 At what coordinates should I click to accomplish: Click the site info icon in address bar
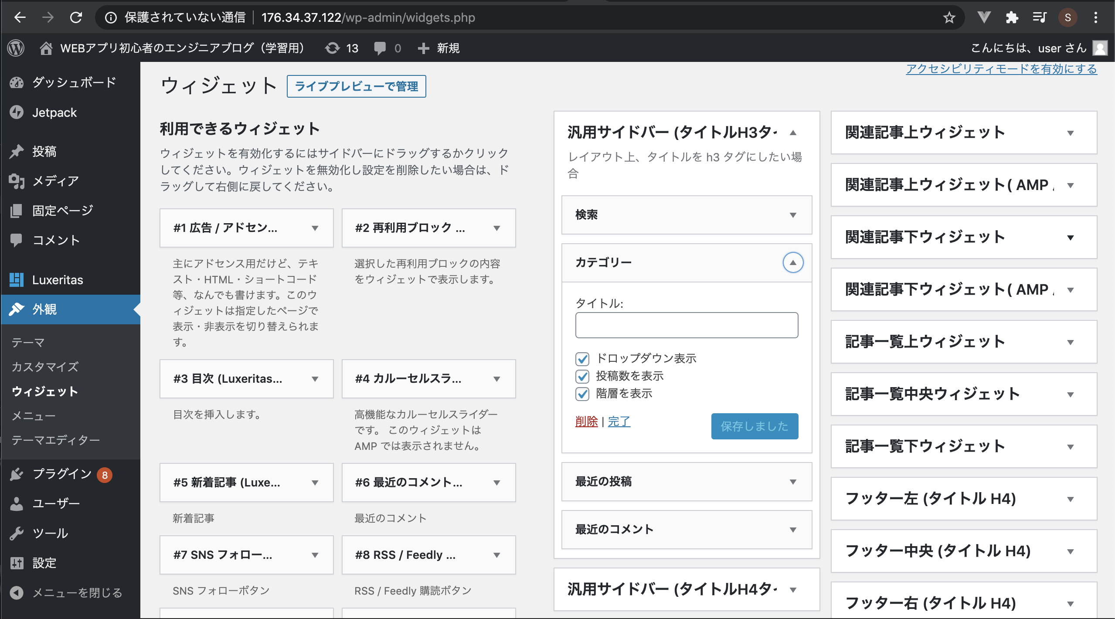pyautogui.click(x=111, y=17)
